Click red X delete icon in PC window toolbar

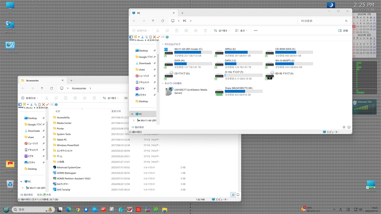154,37
